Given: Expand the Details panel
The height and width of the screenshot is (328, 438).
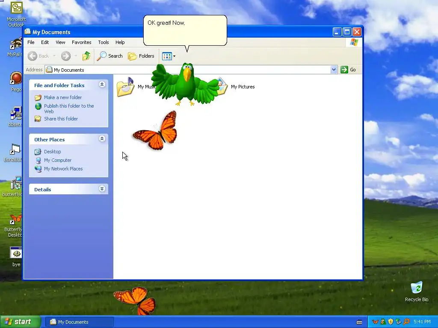Looking at the screenshot, I should [x=102, y=189].
